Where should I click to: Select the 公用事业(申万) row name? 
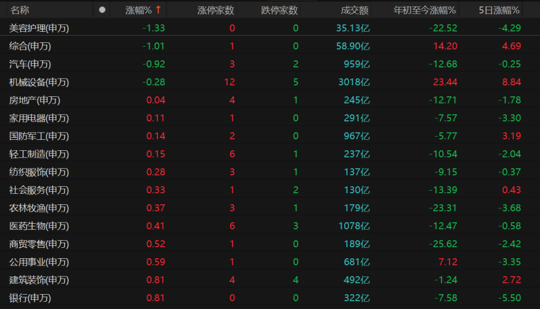[x=39, y=262]
